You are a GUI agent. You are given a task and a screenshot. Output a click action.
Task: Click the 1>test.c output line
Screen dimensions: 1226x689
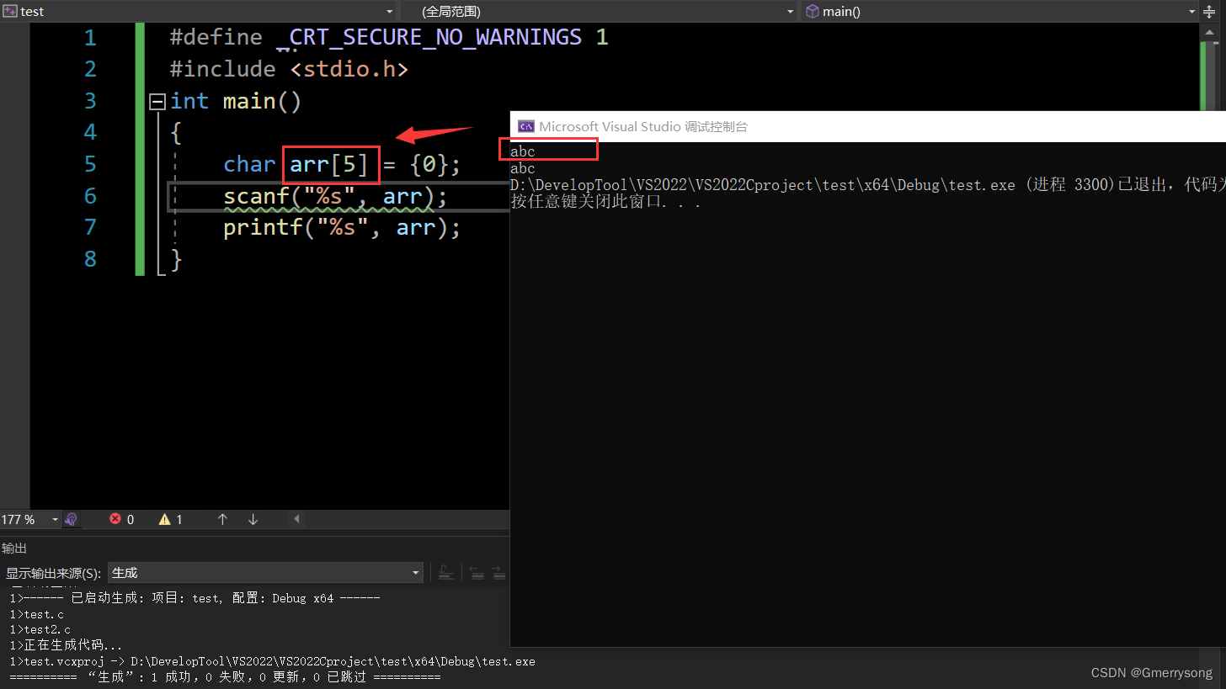pyautogui.click(x=36, y=614)
